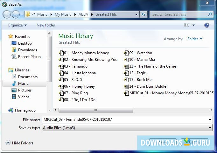
Task: Select file 03 - Fernando
Action: pyautogui.click(x=73, y=66)
